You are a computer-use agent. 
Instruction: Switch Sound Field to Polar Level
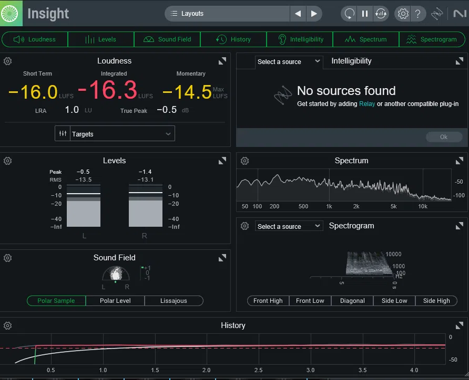[115, 301]
